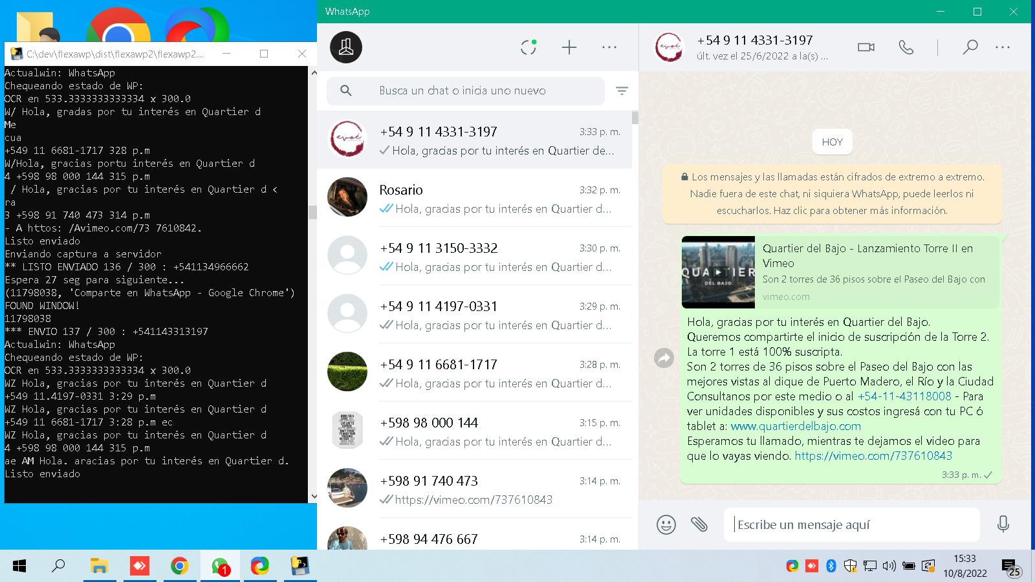1035x582 pixels.
Task: Click the chat list scrollbar thumb
Action: tap(635, 118)
